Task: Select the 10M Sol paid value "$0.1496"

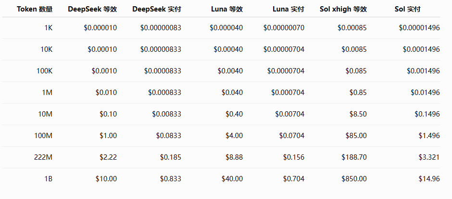Action: tap(427, 114)
